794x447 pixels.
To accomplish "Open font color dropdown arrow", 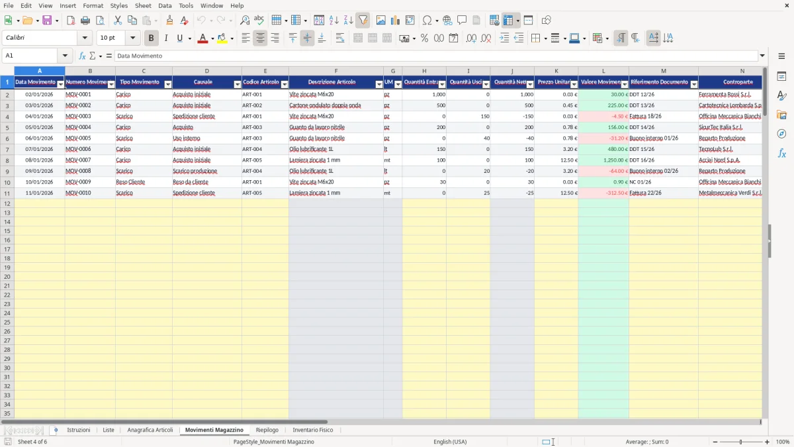I will 212,38.
